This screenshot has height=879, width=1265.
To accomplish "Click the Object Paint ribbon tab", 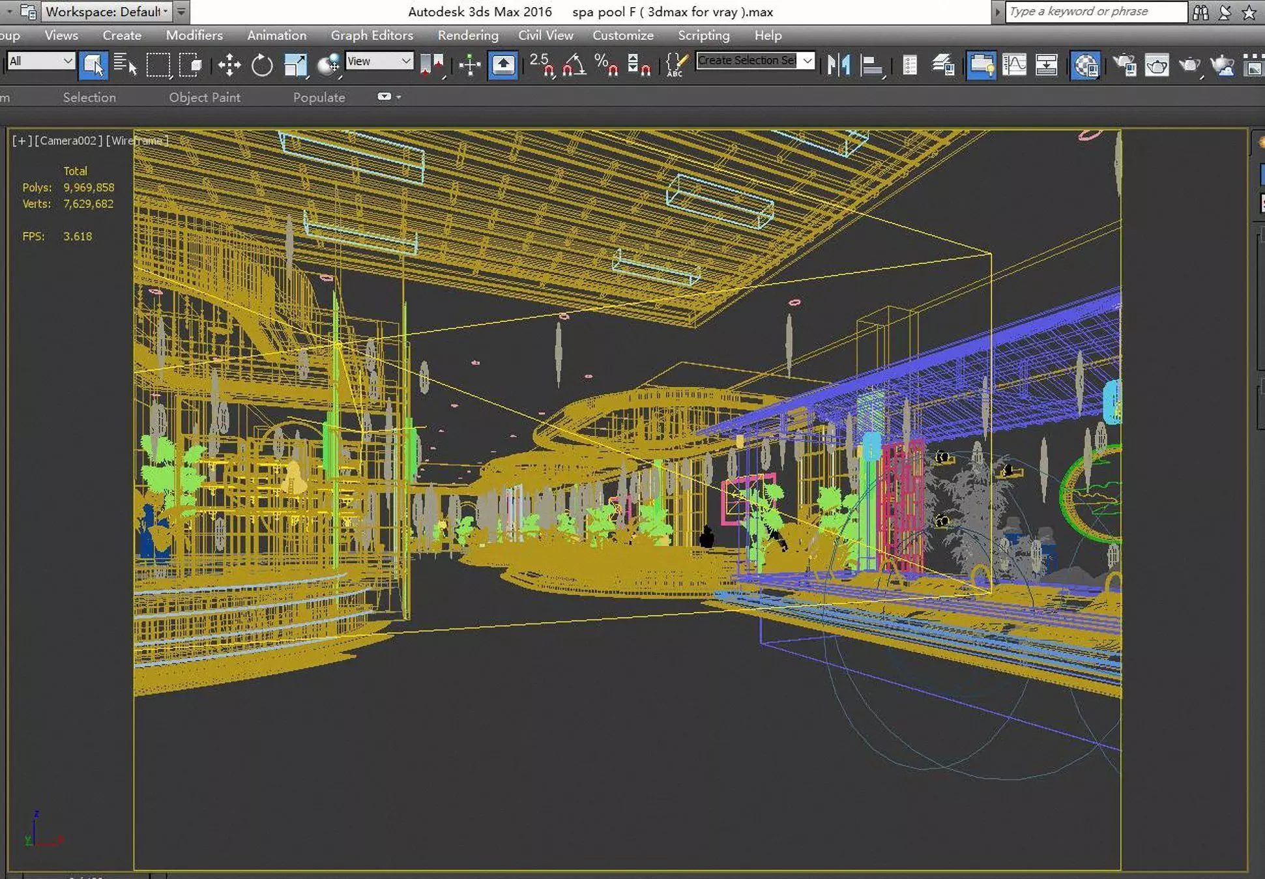I will 205,97.
